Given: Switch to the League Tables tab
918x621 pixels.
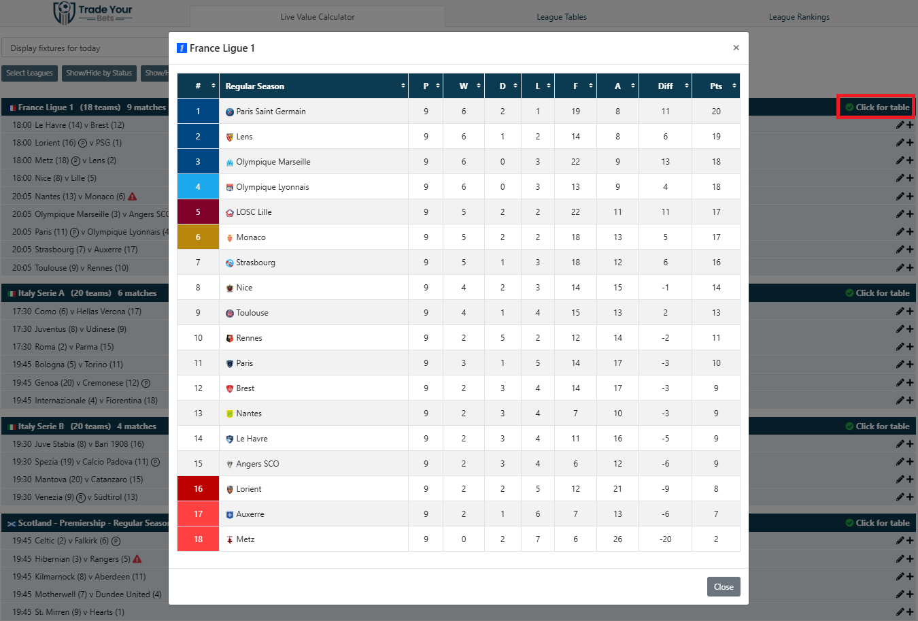Looking at the screenshot, I should [x=561, y=17].
